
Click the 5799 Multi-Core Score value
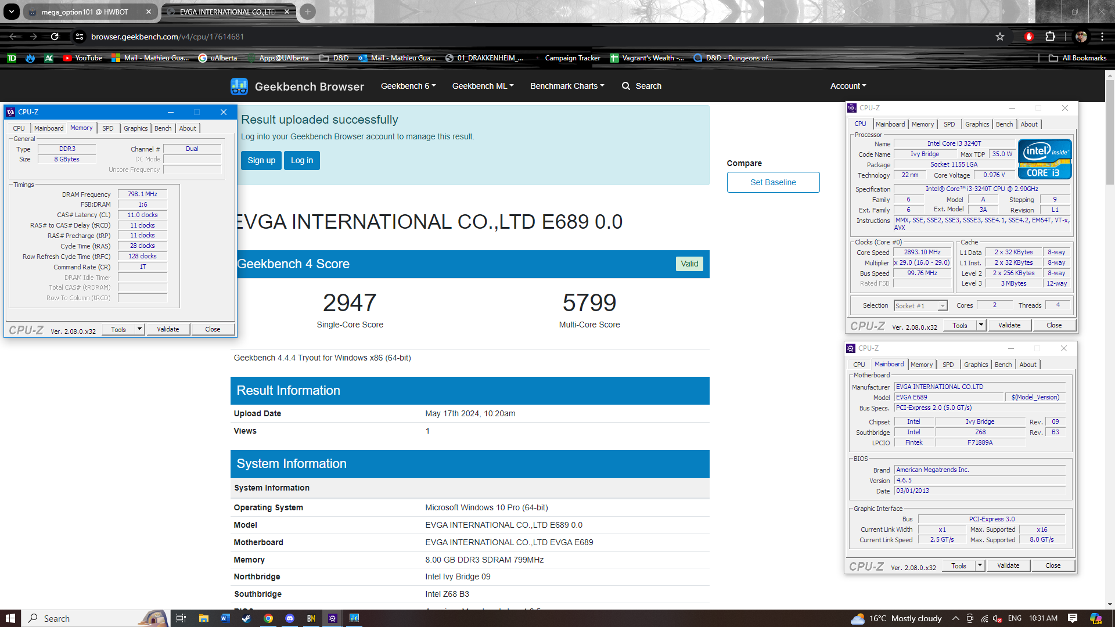(x=589, y=303)
